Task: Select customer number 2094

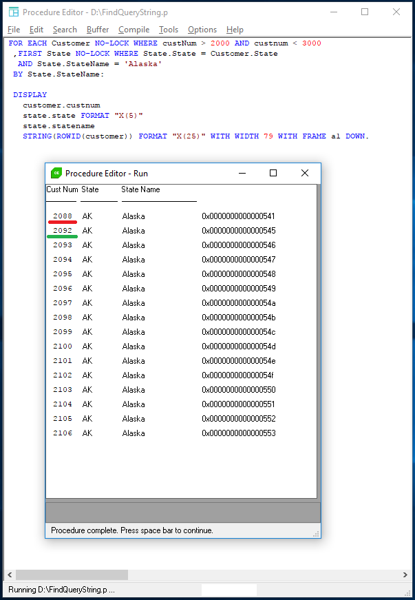Action: [63, 260]
